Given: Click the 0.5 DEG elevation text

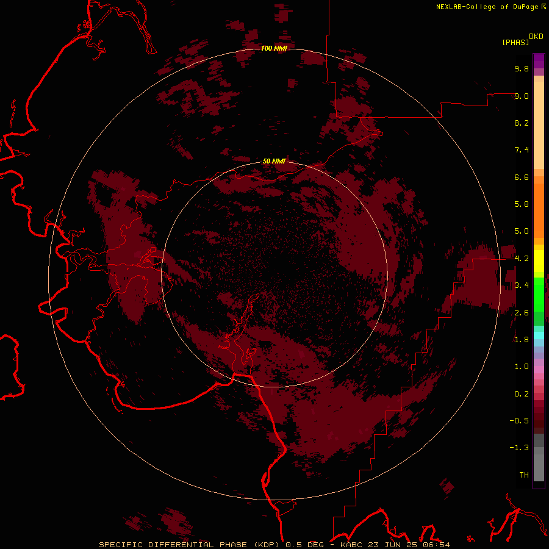Looking at the screenshot, I should pyautogui.click(x=307, y=545).
